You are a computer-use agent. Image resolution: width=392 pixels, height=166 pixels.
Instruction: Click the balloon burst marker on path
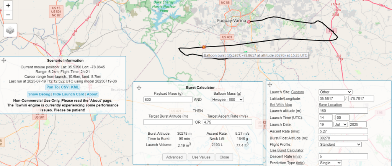coord(204,47)
